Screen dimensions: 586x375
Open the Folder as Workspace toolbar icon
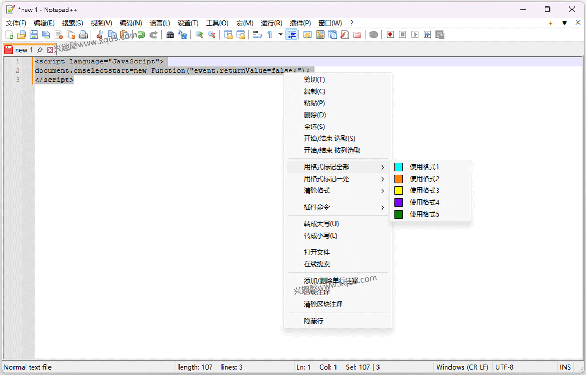tap(357, 35)
